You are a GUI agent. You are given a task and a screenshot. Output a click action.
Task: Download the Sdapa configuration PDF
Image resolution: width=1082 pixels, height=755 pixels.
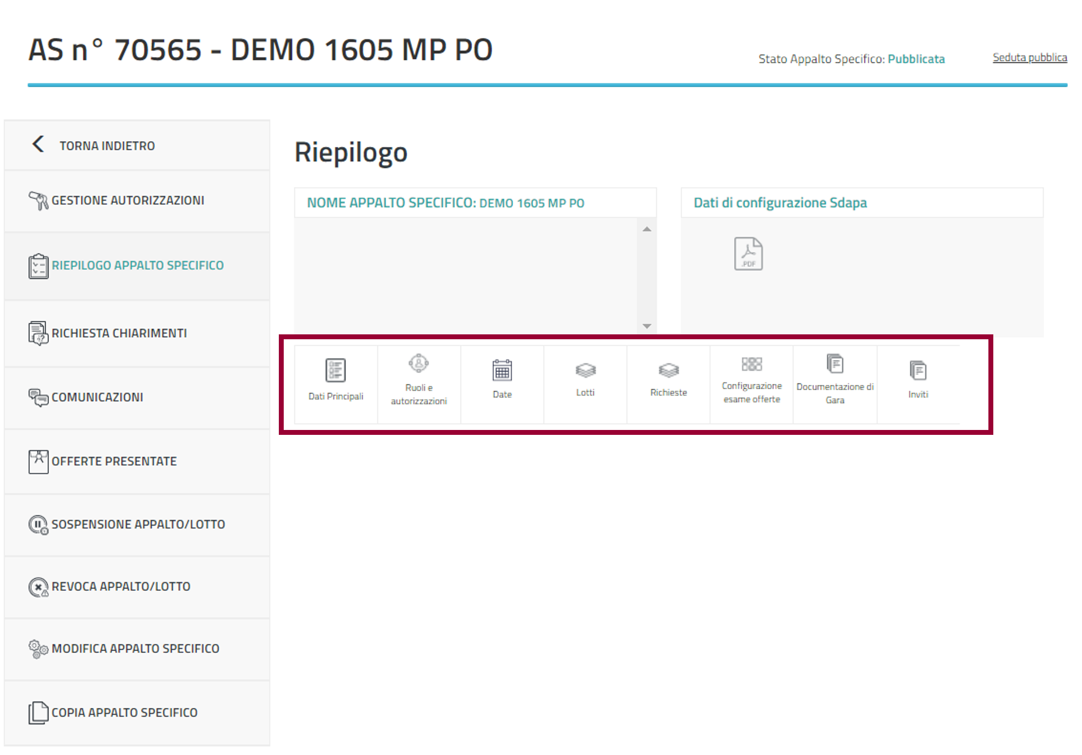click(x=748, y=253)
